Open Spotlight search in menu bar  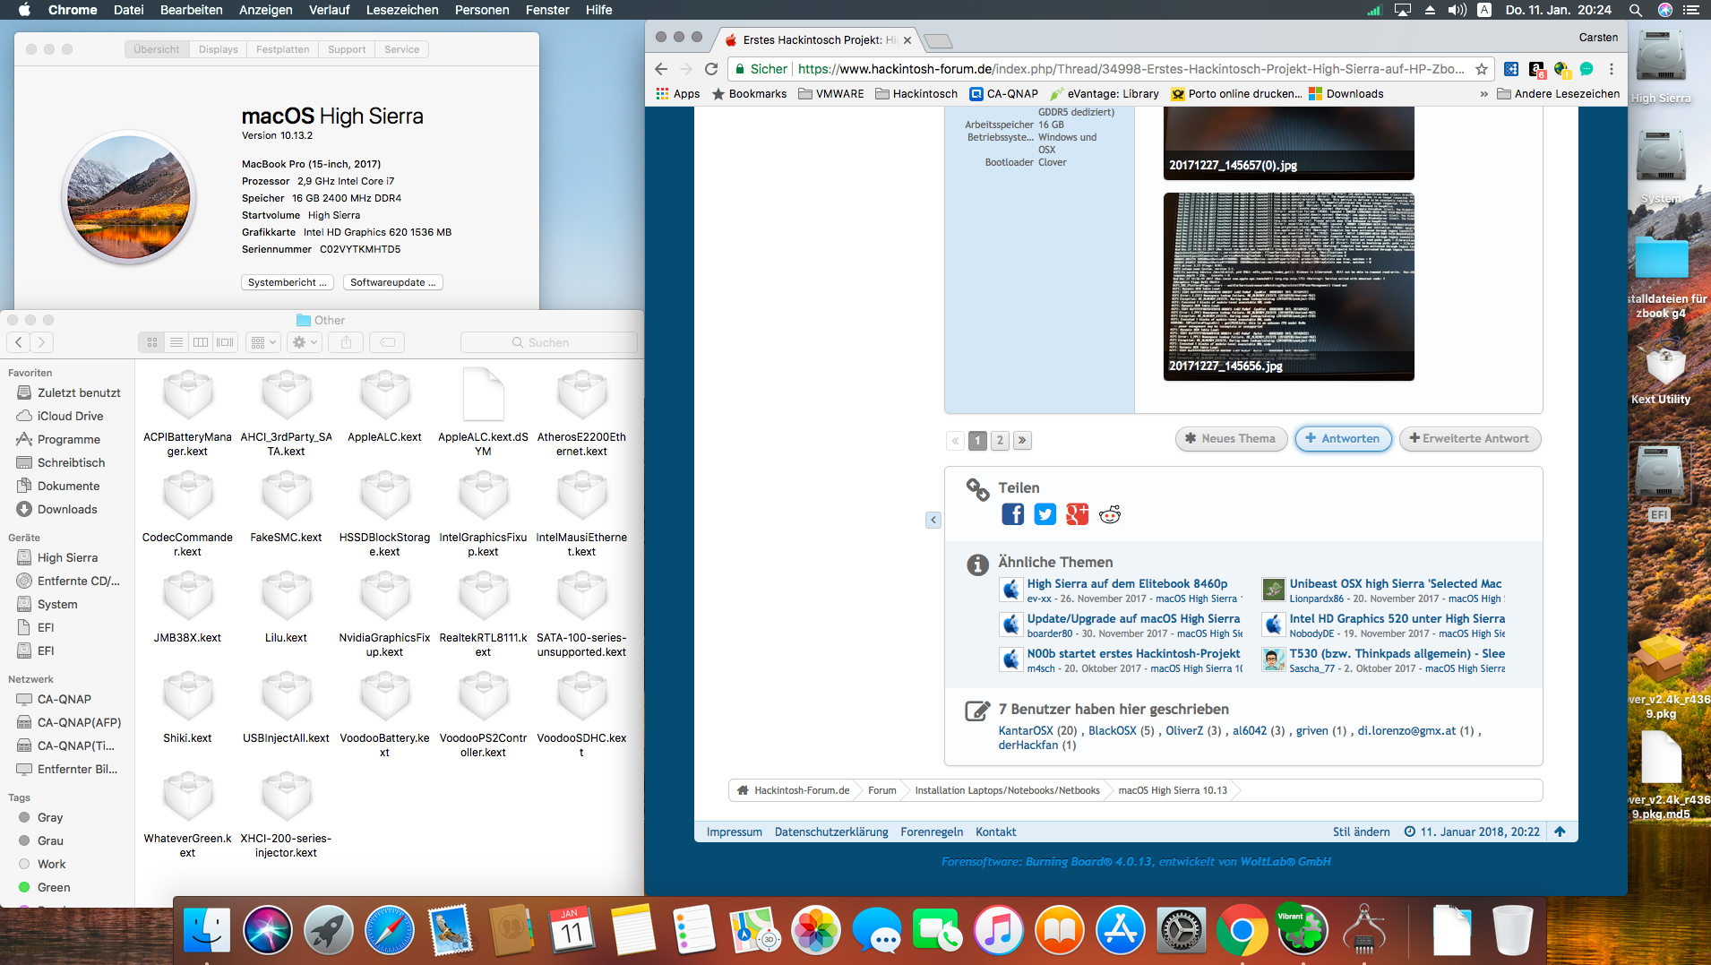[x=1635, y=10]
